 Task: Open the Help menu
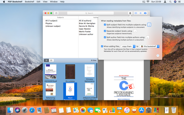coord(62,2)
